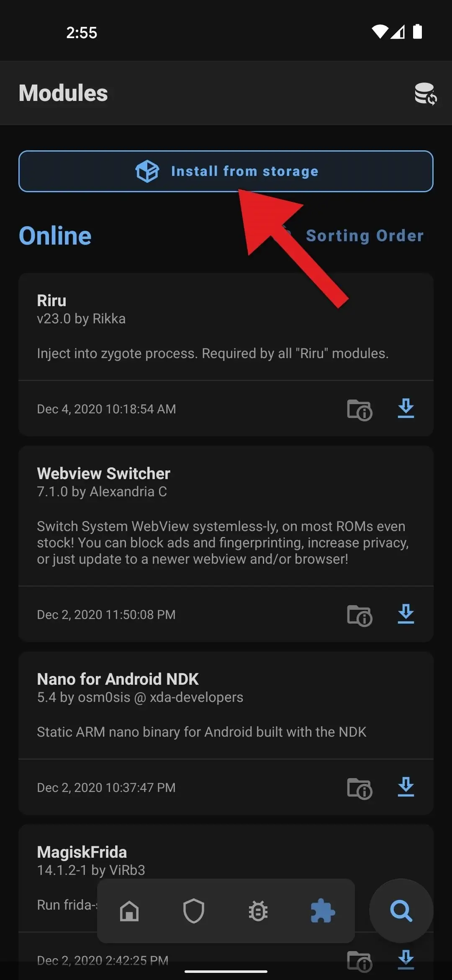The width and height of the screenshot is (452, 980).
Task: Download the MagiskFrida module
Action: [x=406, y=960]
